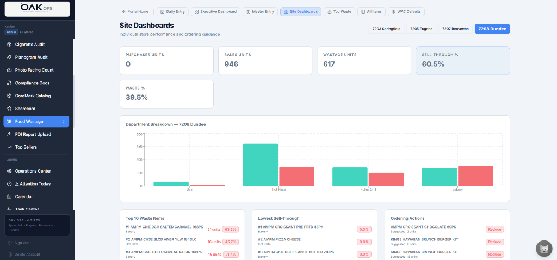Switch to the Master Entry tab

(260, 12)
